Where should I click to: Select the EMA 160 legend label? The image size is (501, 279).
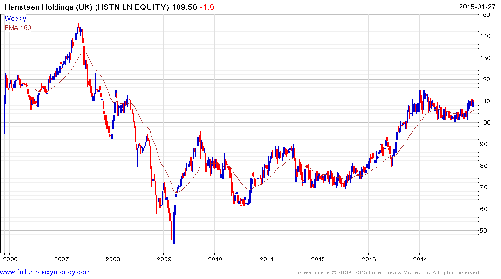tap(18, 28)
